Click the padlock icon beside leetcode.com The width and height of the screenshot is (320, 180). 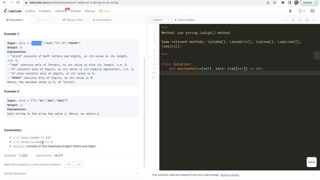pyautogui.click(x=26, y=2)
